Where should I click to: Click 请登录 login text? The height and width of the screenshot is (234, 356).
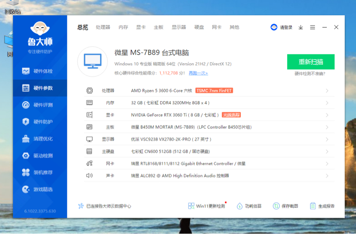286,28
